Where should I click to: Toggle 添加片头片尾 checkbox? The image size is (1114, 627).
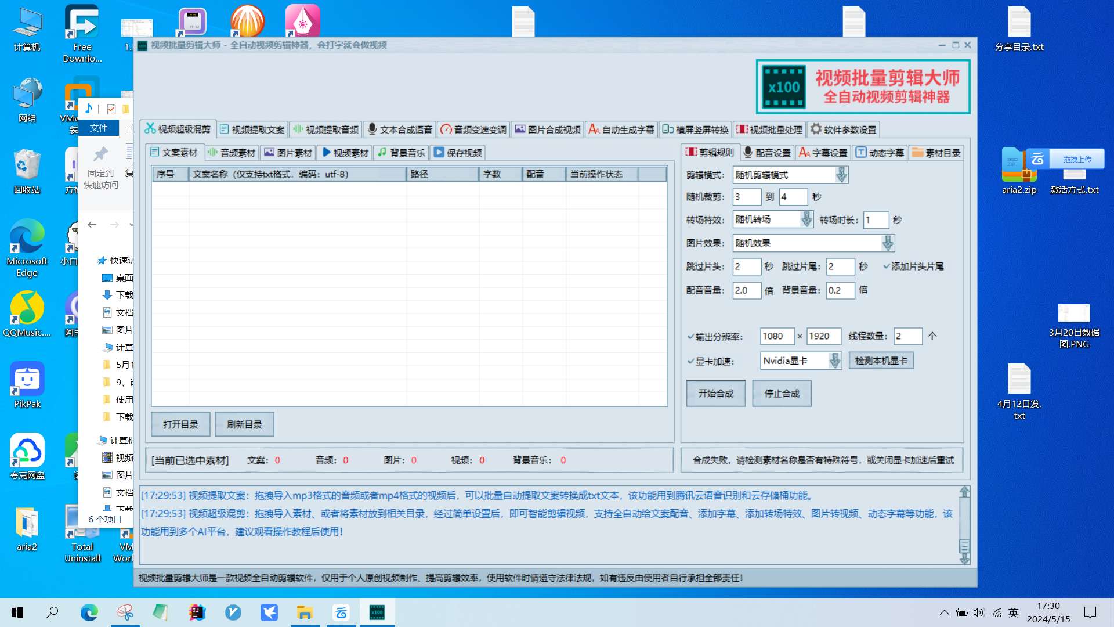pyautogui.click(x=887, y=266)
